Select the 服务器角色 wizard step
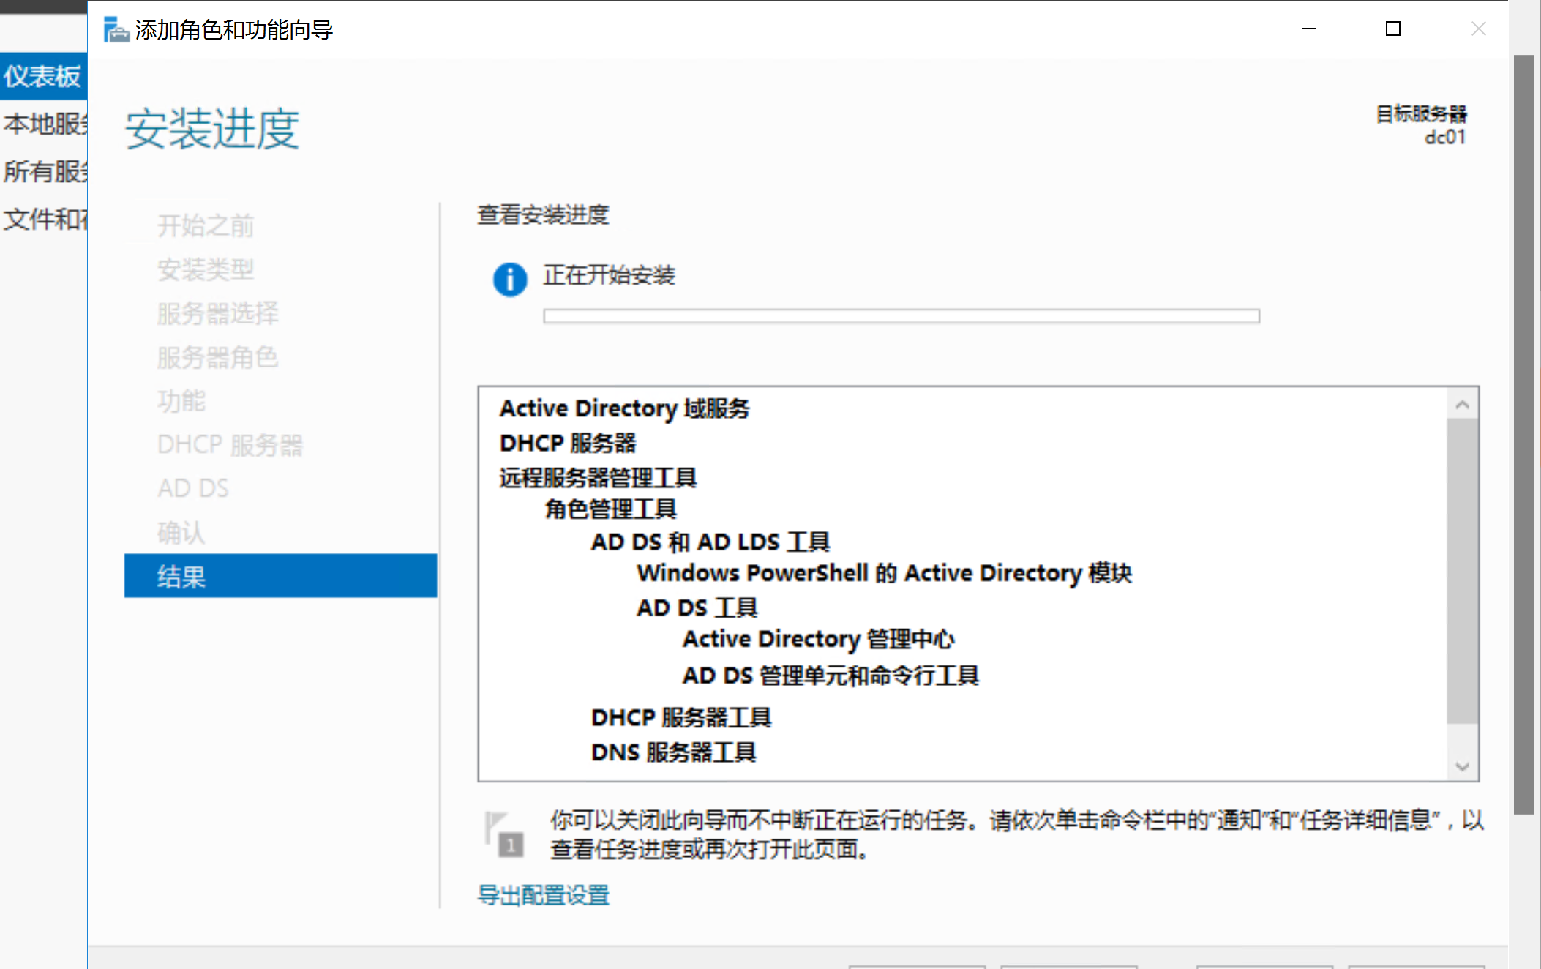 (x=218, y=357)
